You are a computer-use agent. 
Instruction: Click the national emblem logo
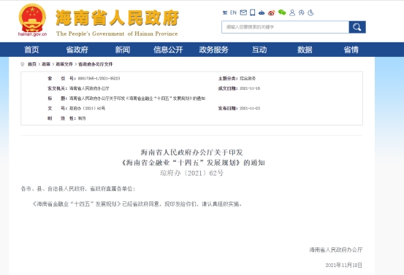point(32,18)
